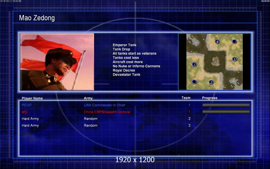
Task: Select the player name 'sfid'
Action: pyautogui.click(x=24, y=112)
